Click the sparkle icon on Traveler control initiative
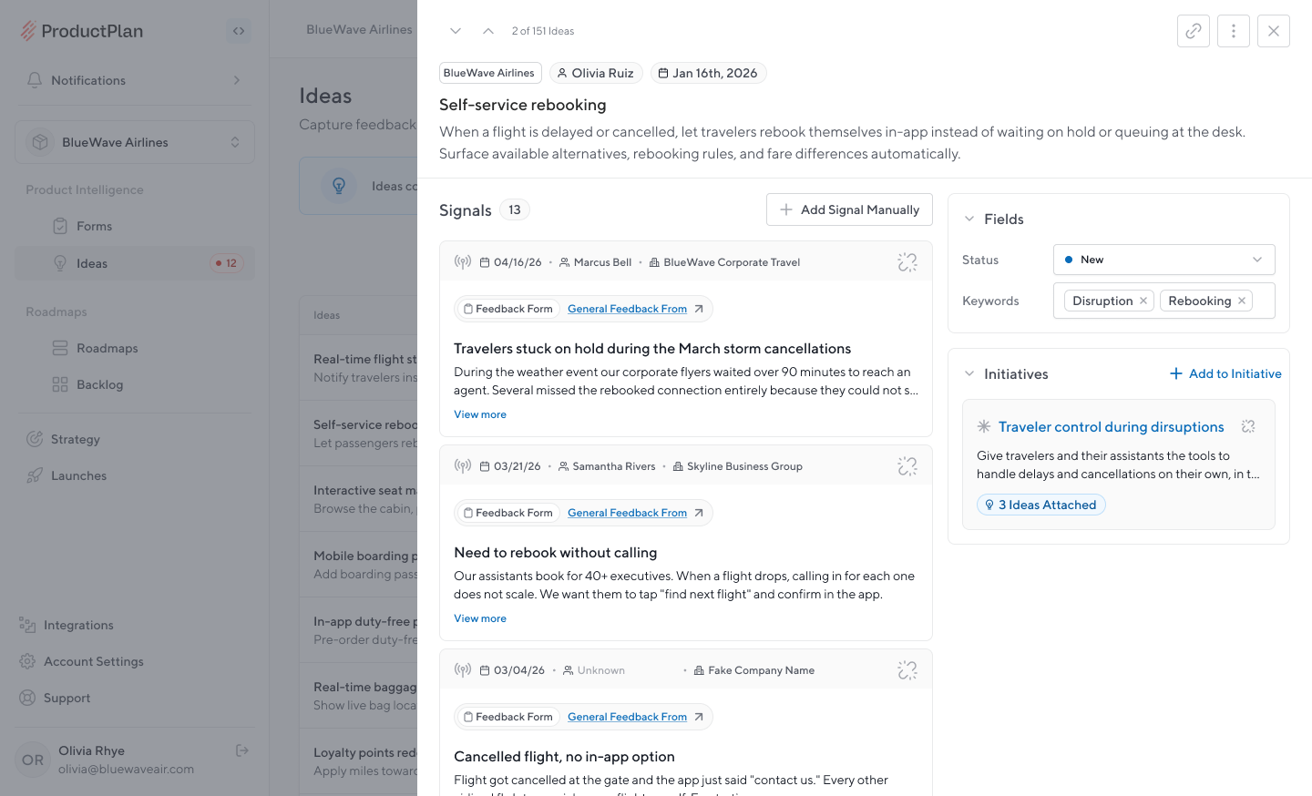This screenshot has width=1312, height=796. pos(1248,426)
